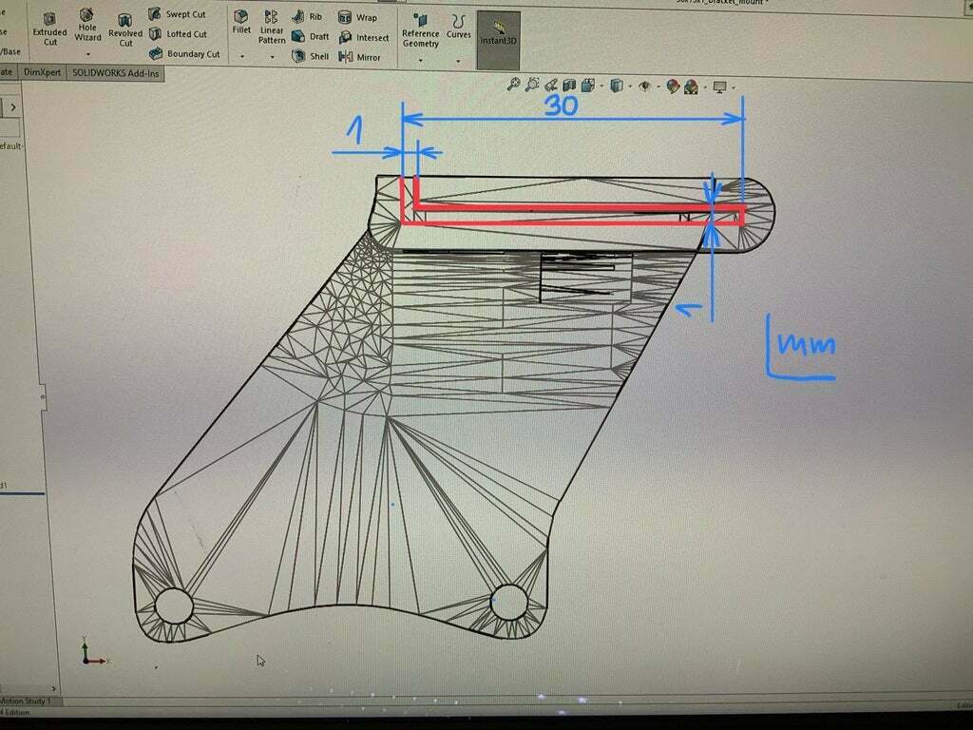This screenshot has width=973, height=730.
Task: Expand the Hole Wizard dropdown arrow
Action: [x=87, y=54]
